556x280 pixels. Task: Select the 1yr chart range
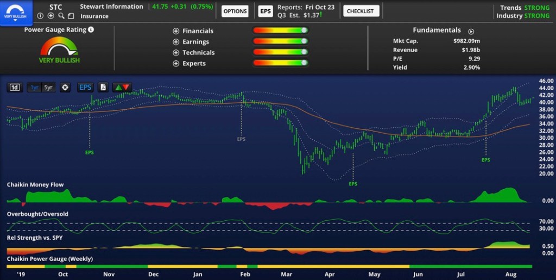(x=34, y=87)
